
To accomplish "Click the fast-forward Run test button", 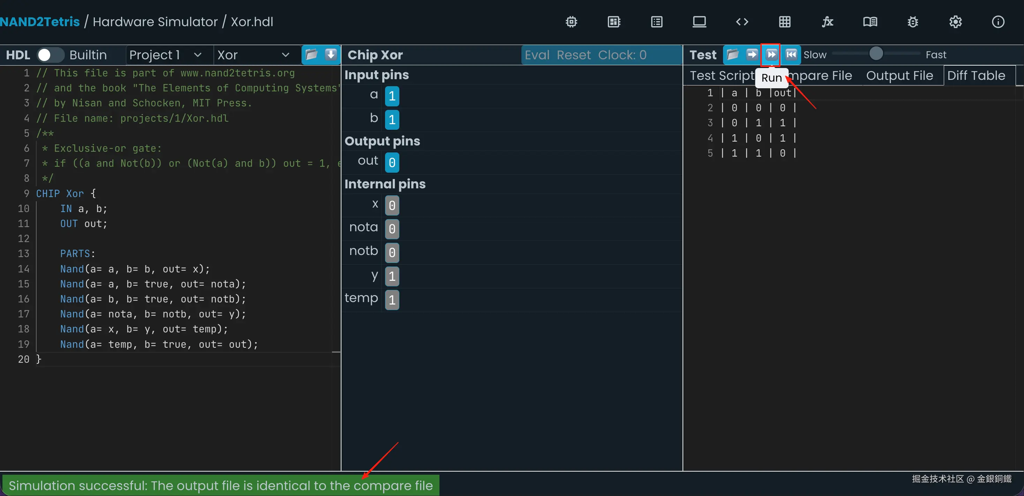I will (x=771, y=54).
